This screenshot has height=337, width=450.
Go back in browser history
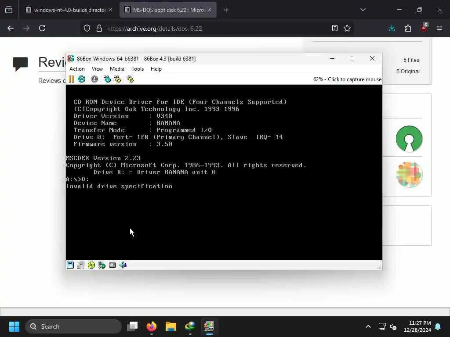coord(11,29)
